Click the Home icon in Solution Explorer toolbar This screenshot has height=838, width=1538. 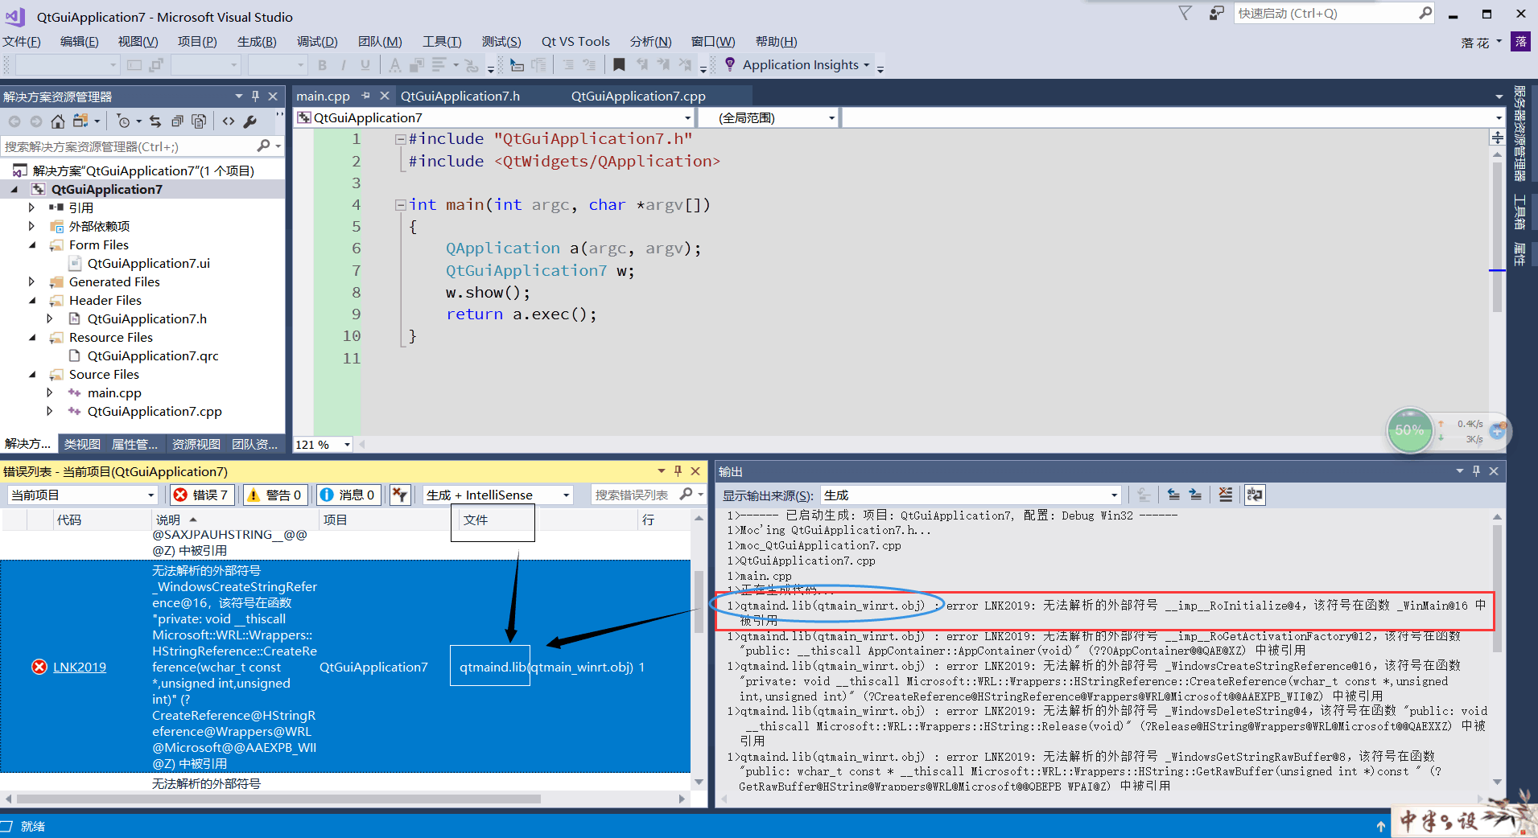tap(57, 121)
